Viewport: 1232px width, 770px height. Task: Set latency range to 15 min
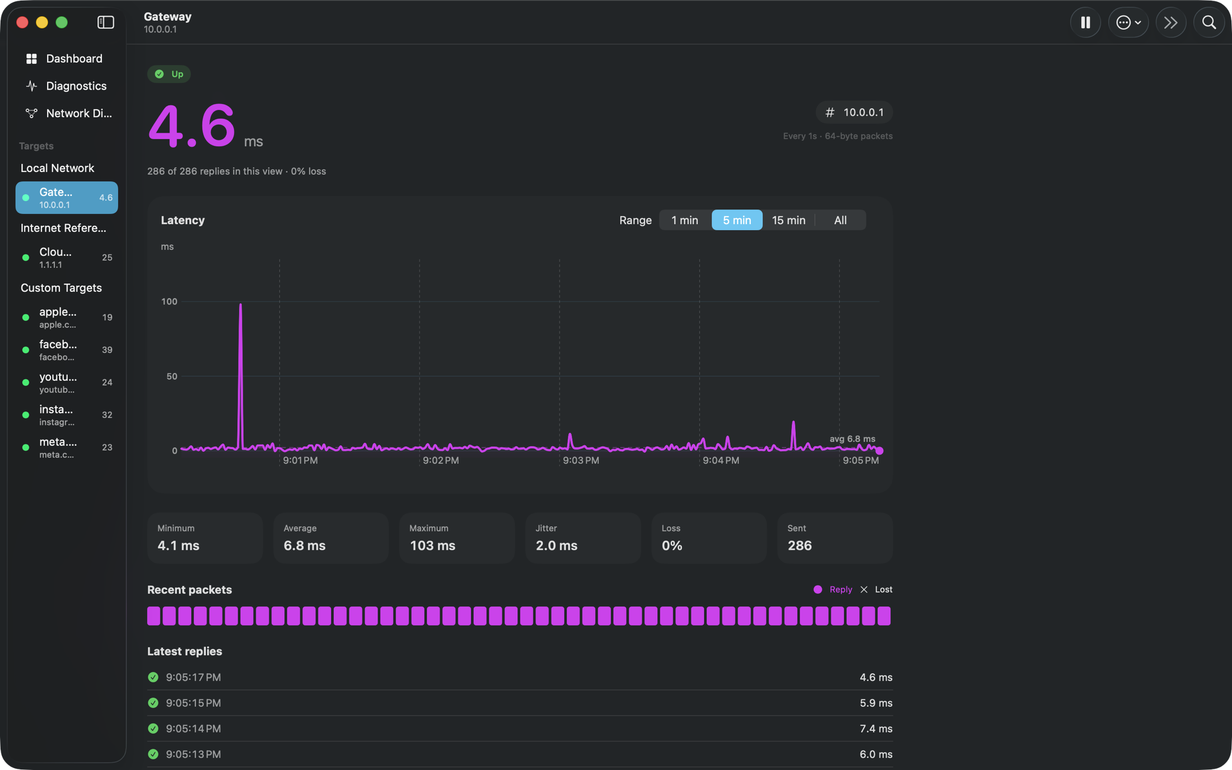[788, 220]
